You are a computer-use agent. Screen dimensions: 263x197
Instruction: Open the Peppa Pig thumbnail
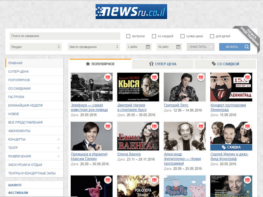(x=185, y=186)
